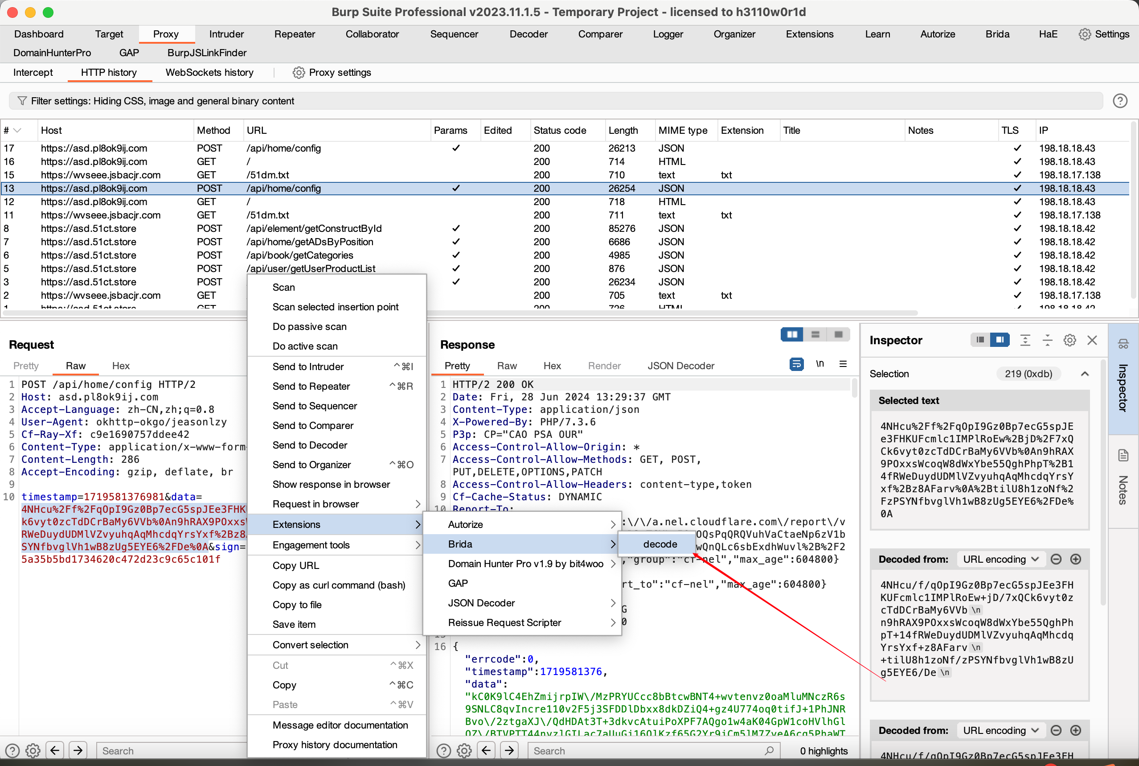Remove first URL encoding decode step

[1056, 560]
